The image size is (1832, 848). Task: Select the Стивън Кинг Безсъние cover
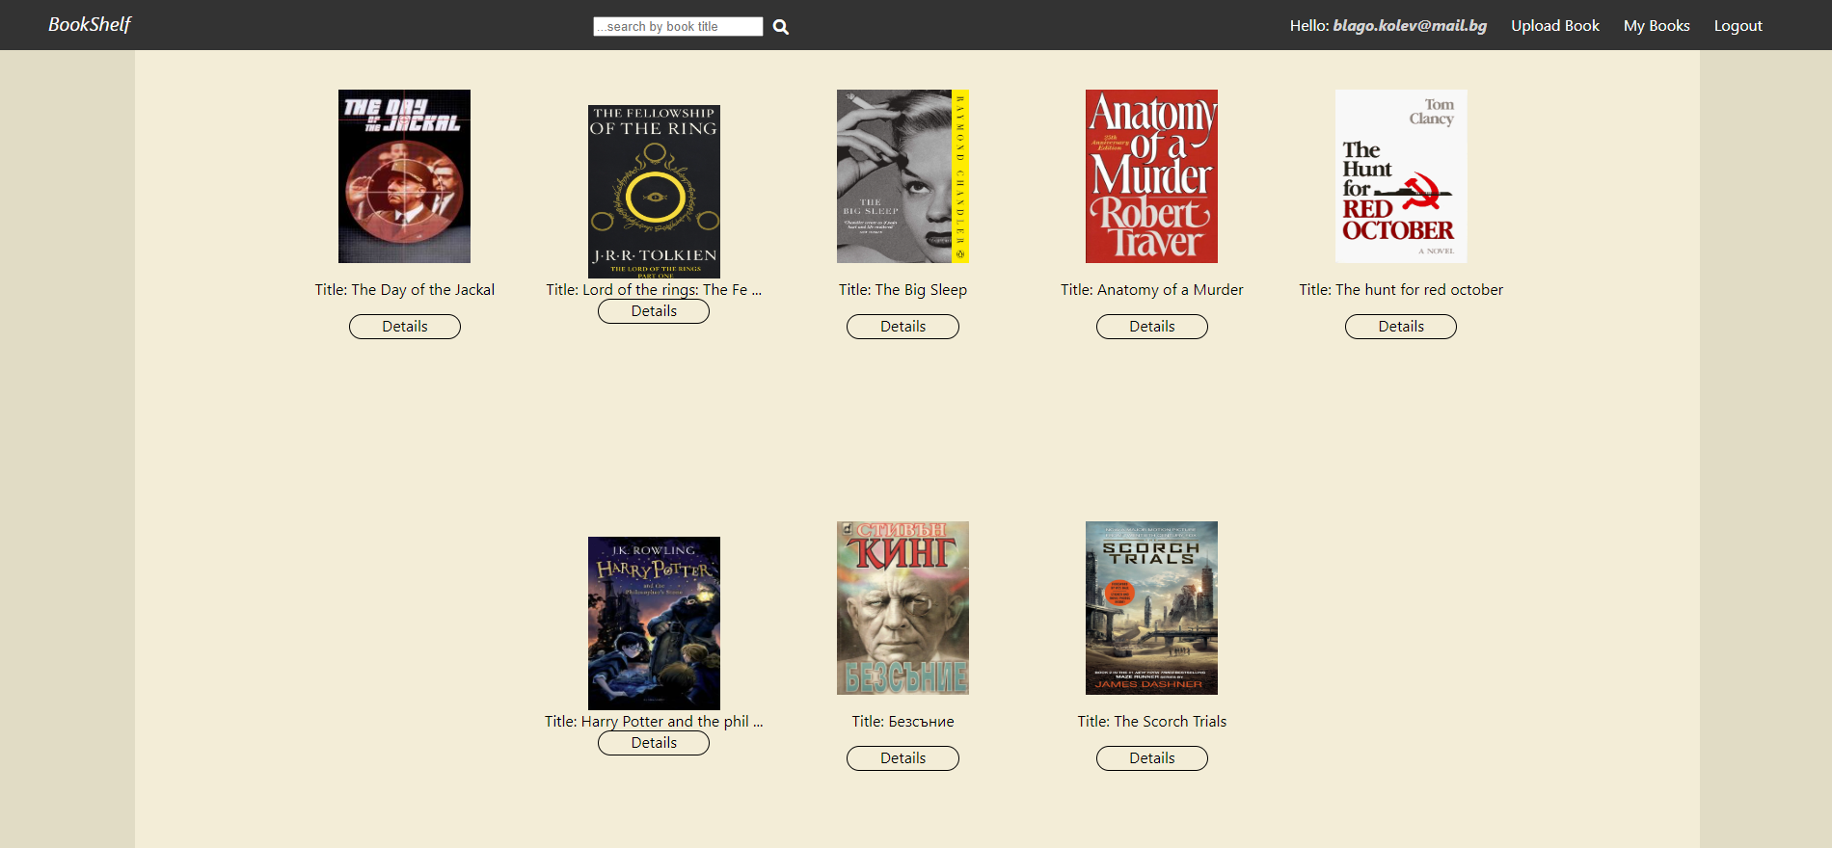pyautogui.click(x=903, y=608)
